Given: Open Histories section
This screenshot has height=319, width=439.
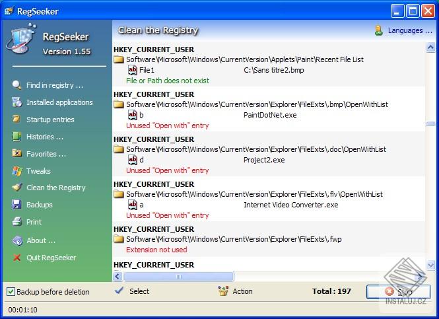Looking at the screenshot, I should [45, 137].
